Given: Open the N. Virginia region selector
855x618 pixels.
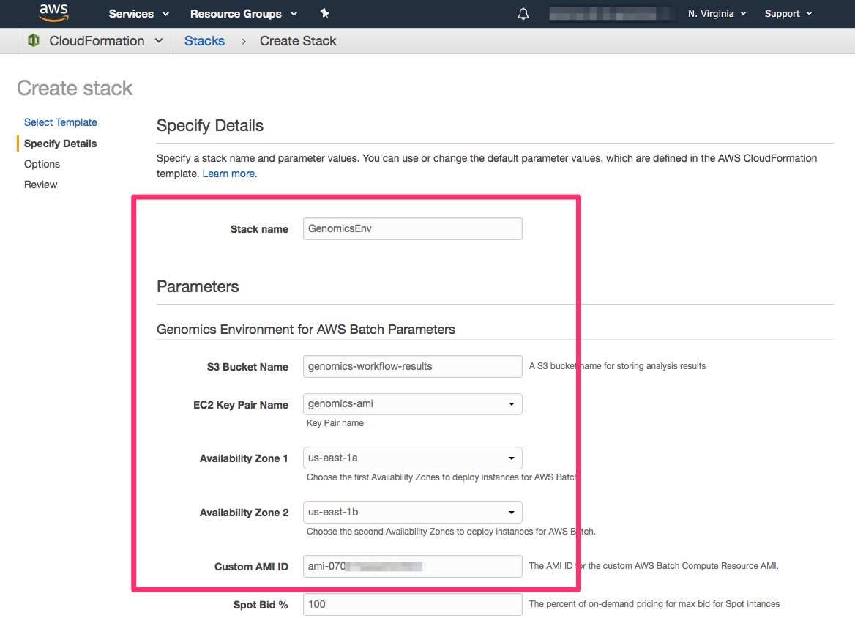Looking at the screenshot, I should (x=717, y=14).
